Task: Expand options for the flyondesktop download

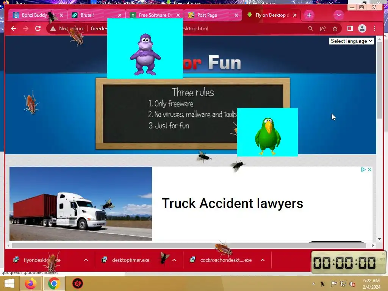Action: [x=86, y=260]
